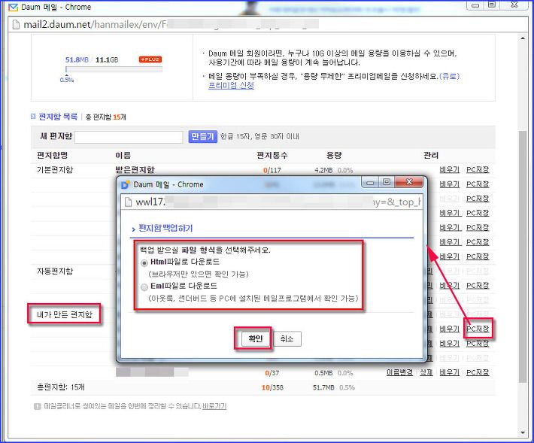Screen dimensions: 534x443
Task: Click the 10/358 total count
Action: coord(272,387)
